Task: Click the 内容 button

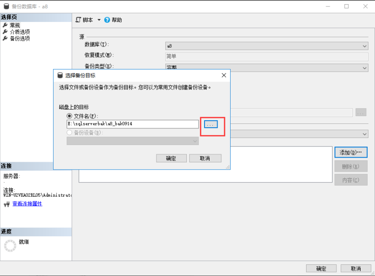Action: coord(351,180)
